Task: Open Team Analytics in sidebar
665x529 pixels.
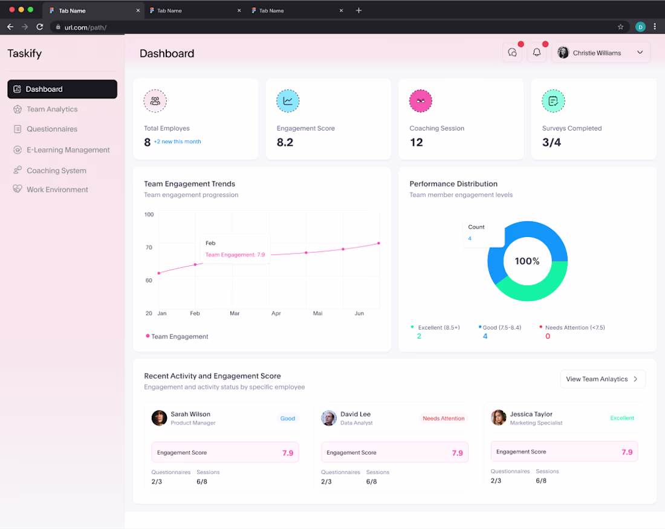Action: pyautogui.click(x=52, y=109)
